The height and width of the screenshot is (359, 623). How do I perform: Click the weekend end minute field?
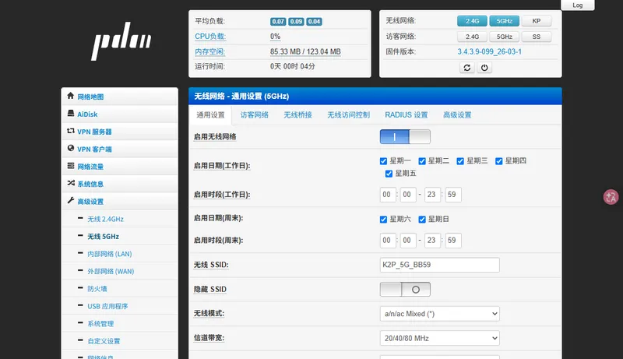click(x=453, y=241)
